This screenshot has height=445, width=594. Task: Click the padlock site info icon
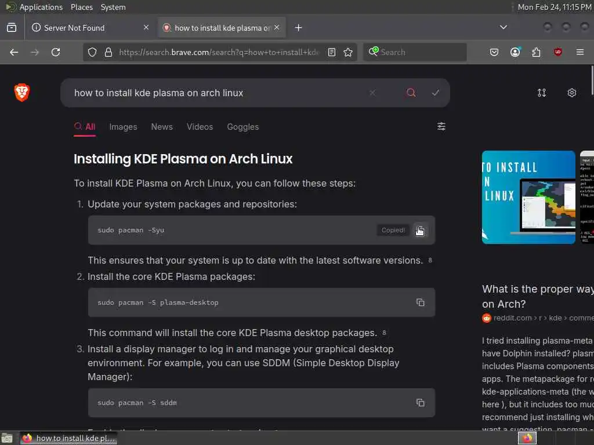(108, 52)
